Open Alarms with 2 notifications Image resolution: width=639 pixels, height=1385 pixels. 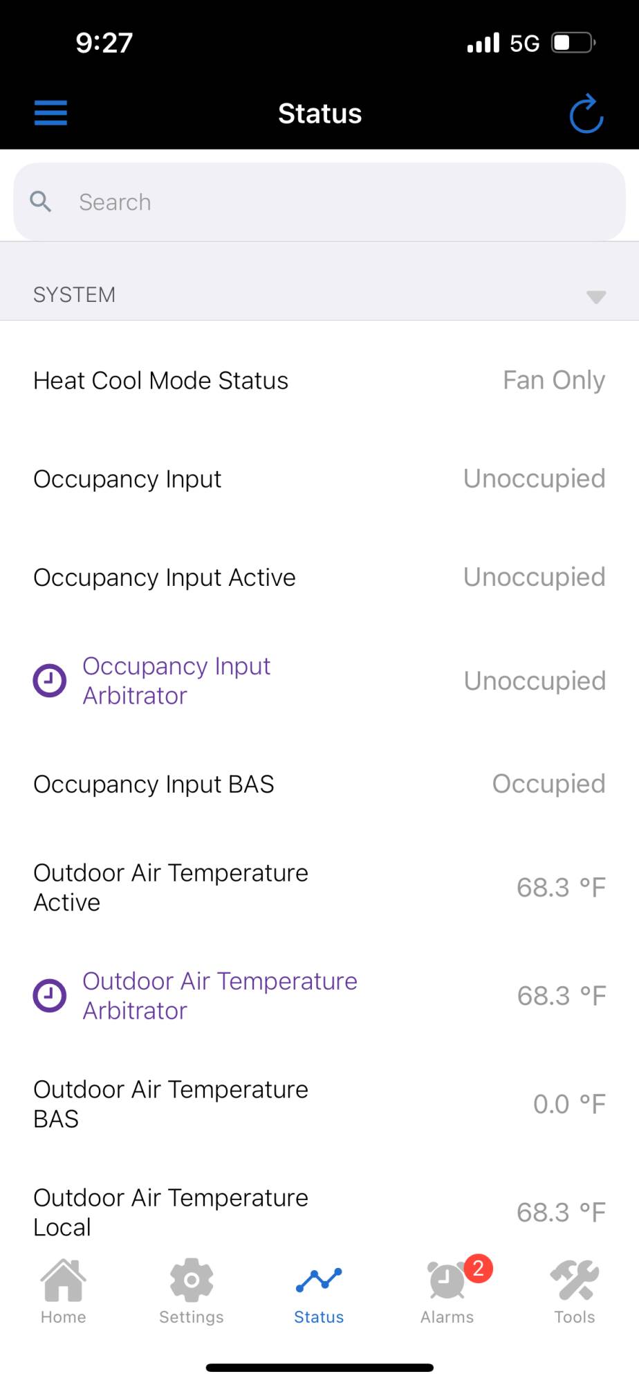point(447,1291)
